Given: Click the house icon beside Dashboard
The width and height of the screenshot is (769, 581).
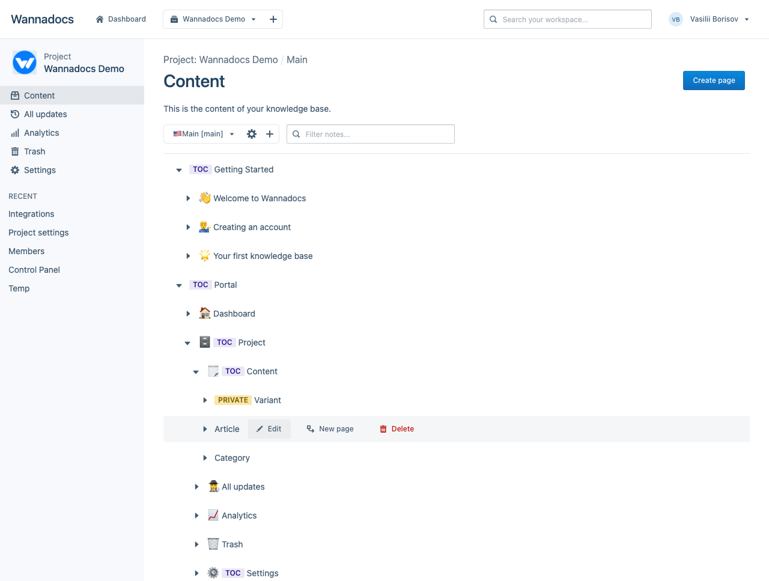Looking at the screenshot, I should click(x=205, y=313).
